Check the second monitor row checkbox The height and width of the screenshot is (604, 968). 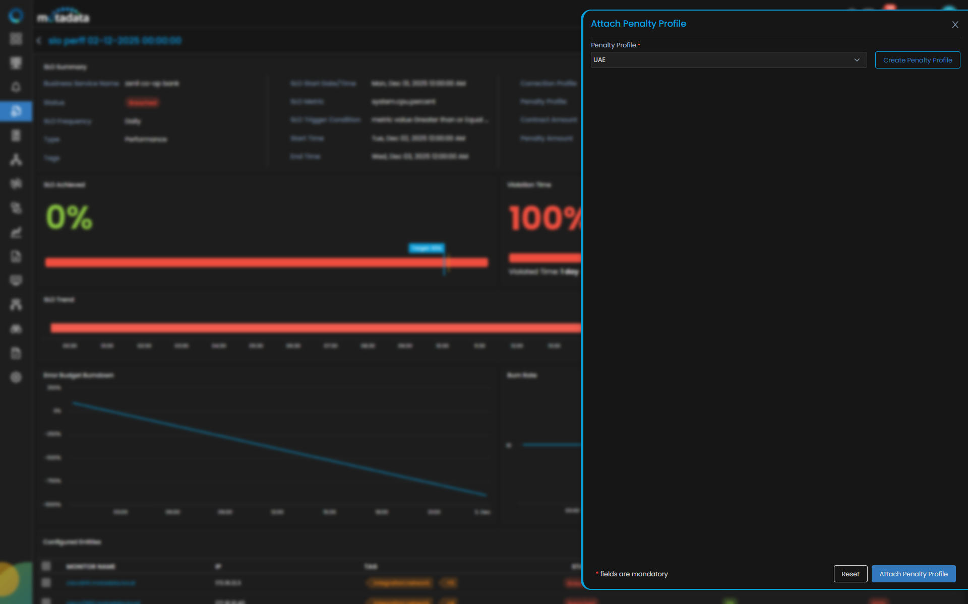[46, 600]
